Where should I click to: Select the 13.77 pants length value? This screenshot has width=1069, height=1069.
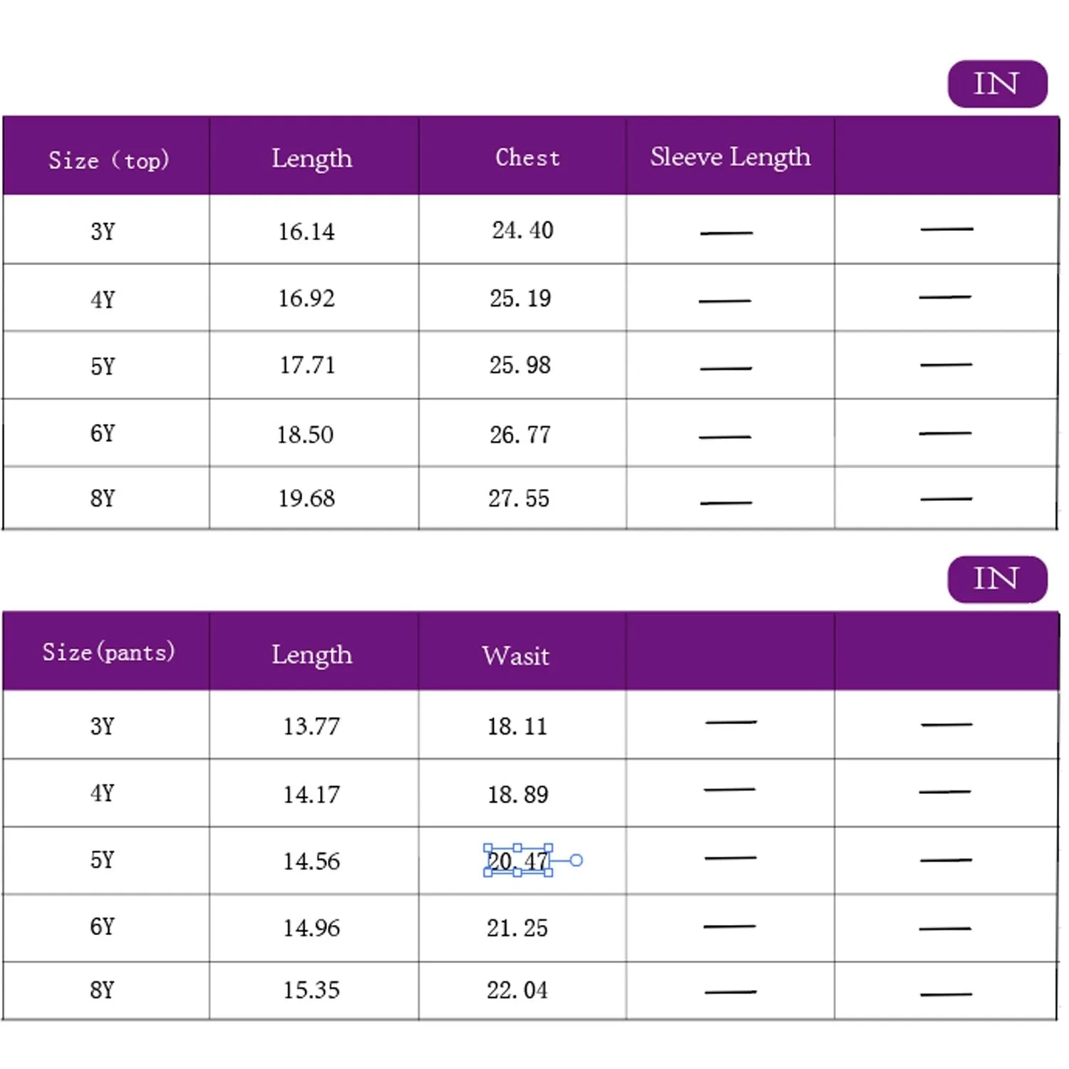311,727
